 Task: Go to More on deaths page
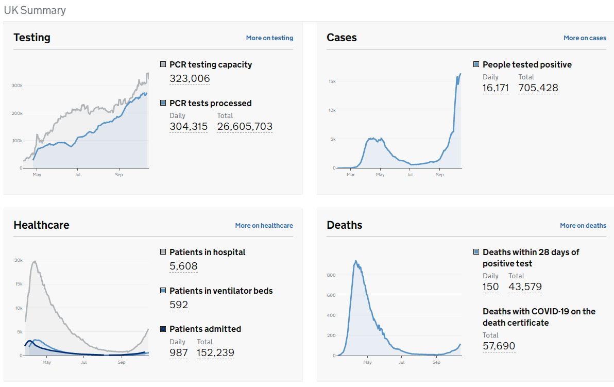pyautogui.click(x=583, y=226)
